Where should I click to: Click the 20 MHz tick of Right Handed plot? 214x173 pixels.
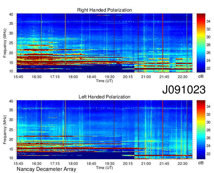coord(11,53)
